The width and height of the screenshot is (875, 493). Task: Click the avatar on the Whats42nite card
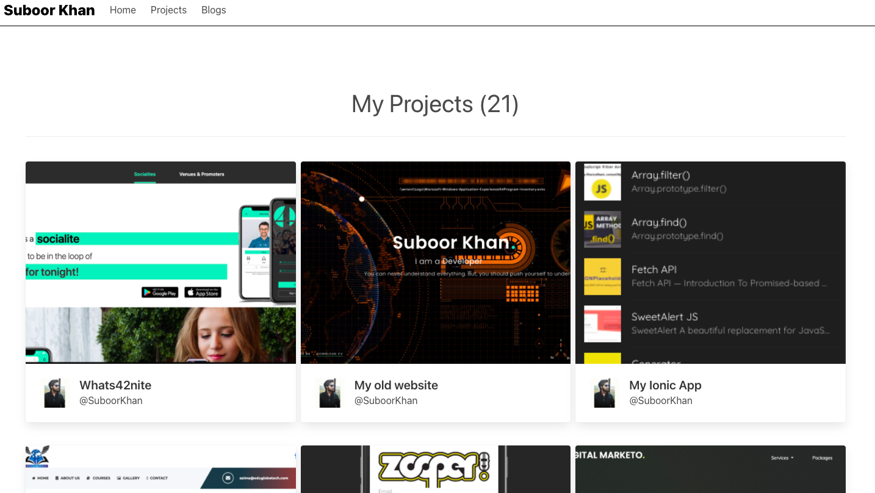(54, 393)
